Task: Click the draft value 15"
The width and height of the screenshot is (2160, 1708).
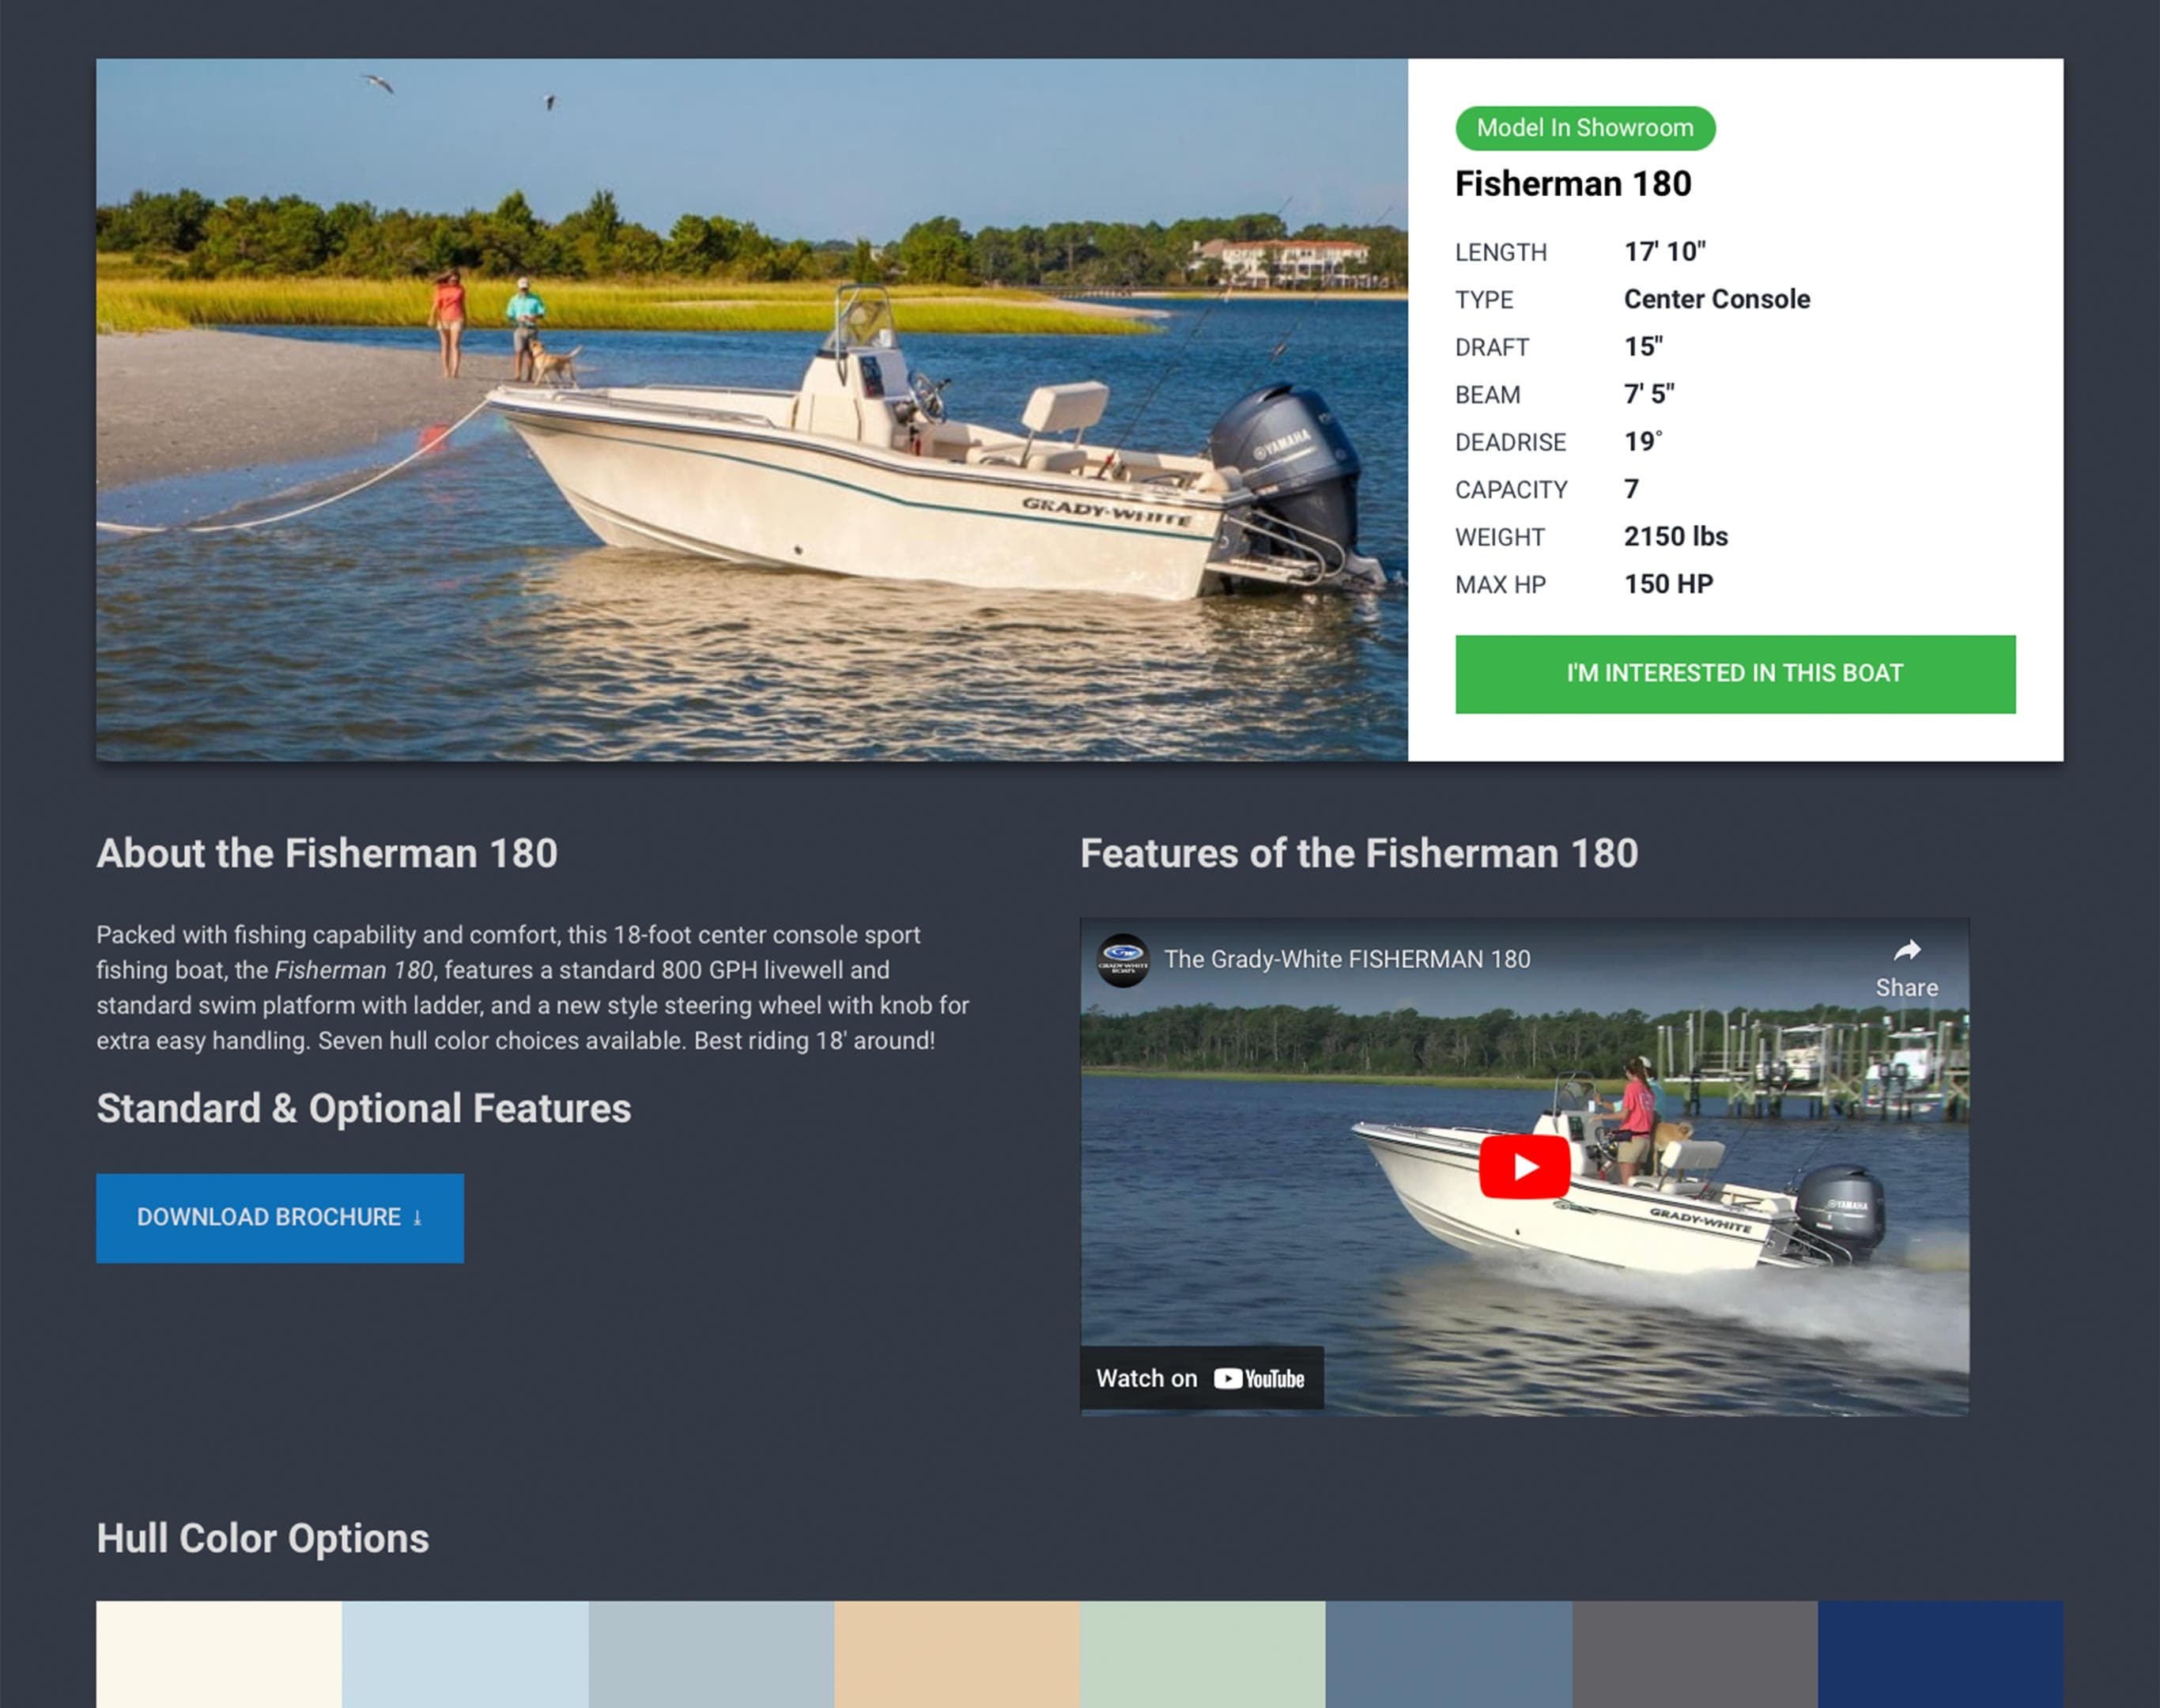Action: [1644, 346]
